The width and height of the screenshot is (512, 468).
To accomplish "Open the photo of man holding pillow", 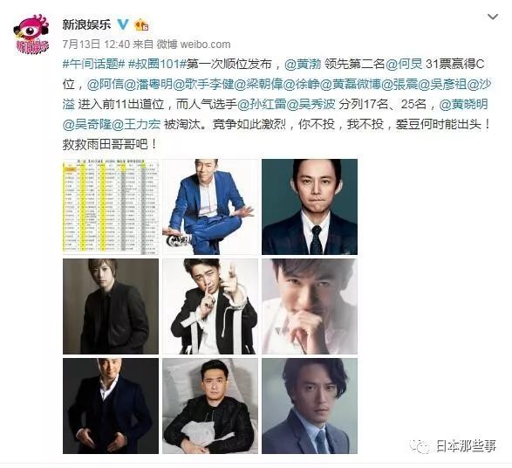I will tap(210, 406).
